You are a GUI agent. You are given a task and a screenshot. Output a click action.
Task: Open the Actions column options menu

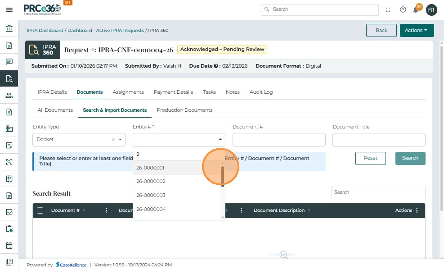coord(417,210)
